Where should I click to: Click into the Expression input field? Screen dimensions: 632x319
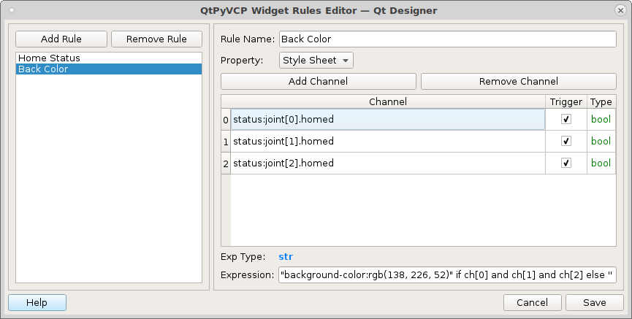coord(447,275)
